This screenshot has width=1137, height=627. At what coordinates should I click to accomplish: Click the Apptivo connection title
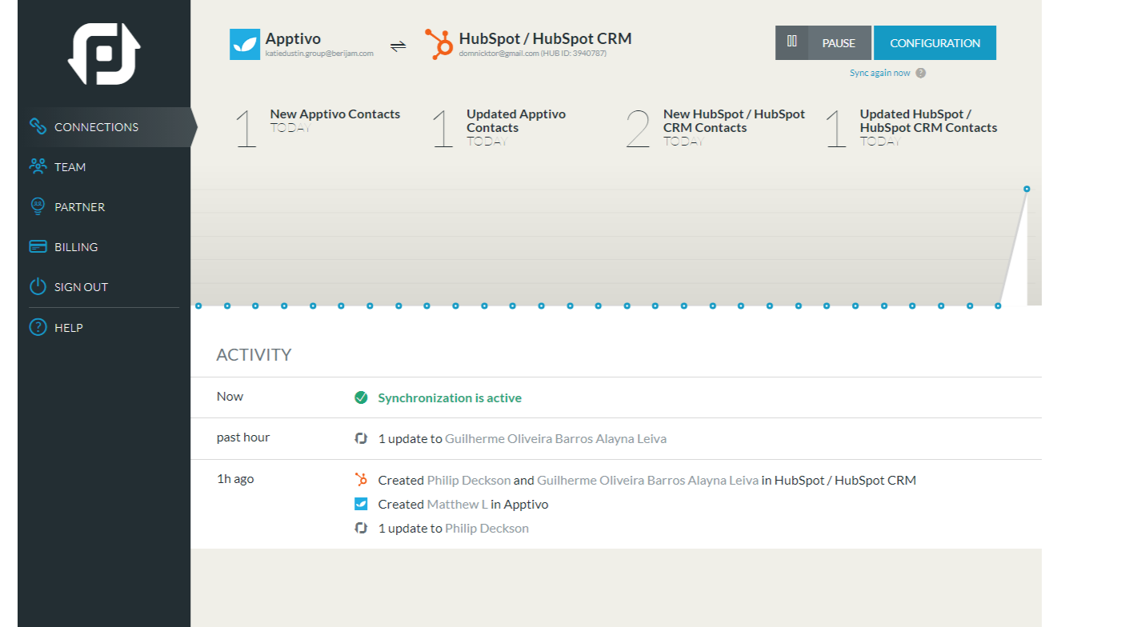click(x=293, y=38)
